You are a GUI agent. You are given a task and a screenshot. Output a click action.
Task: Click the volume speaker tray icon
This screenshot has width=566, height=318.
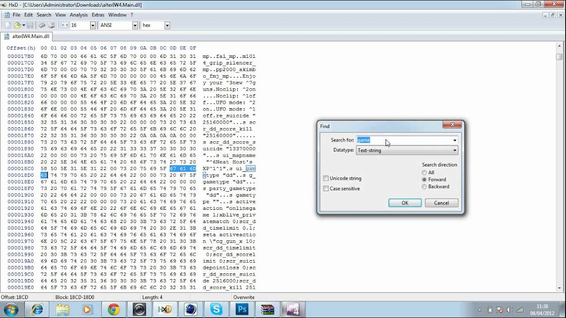(x=509, y=310)
